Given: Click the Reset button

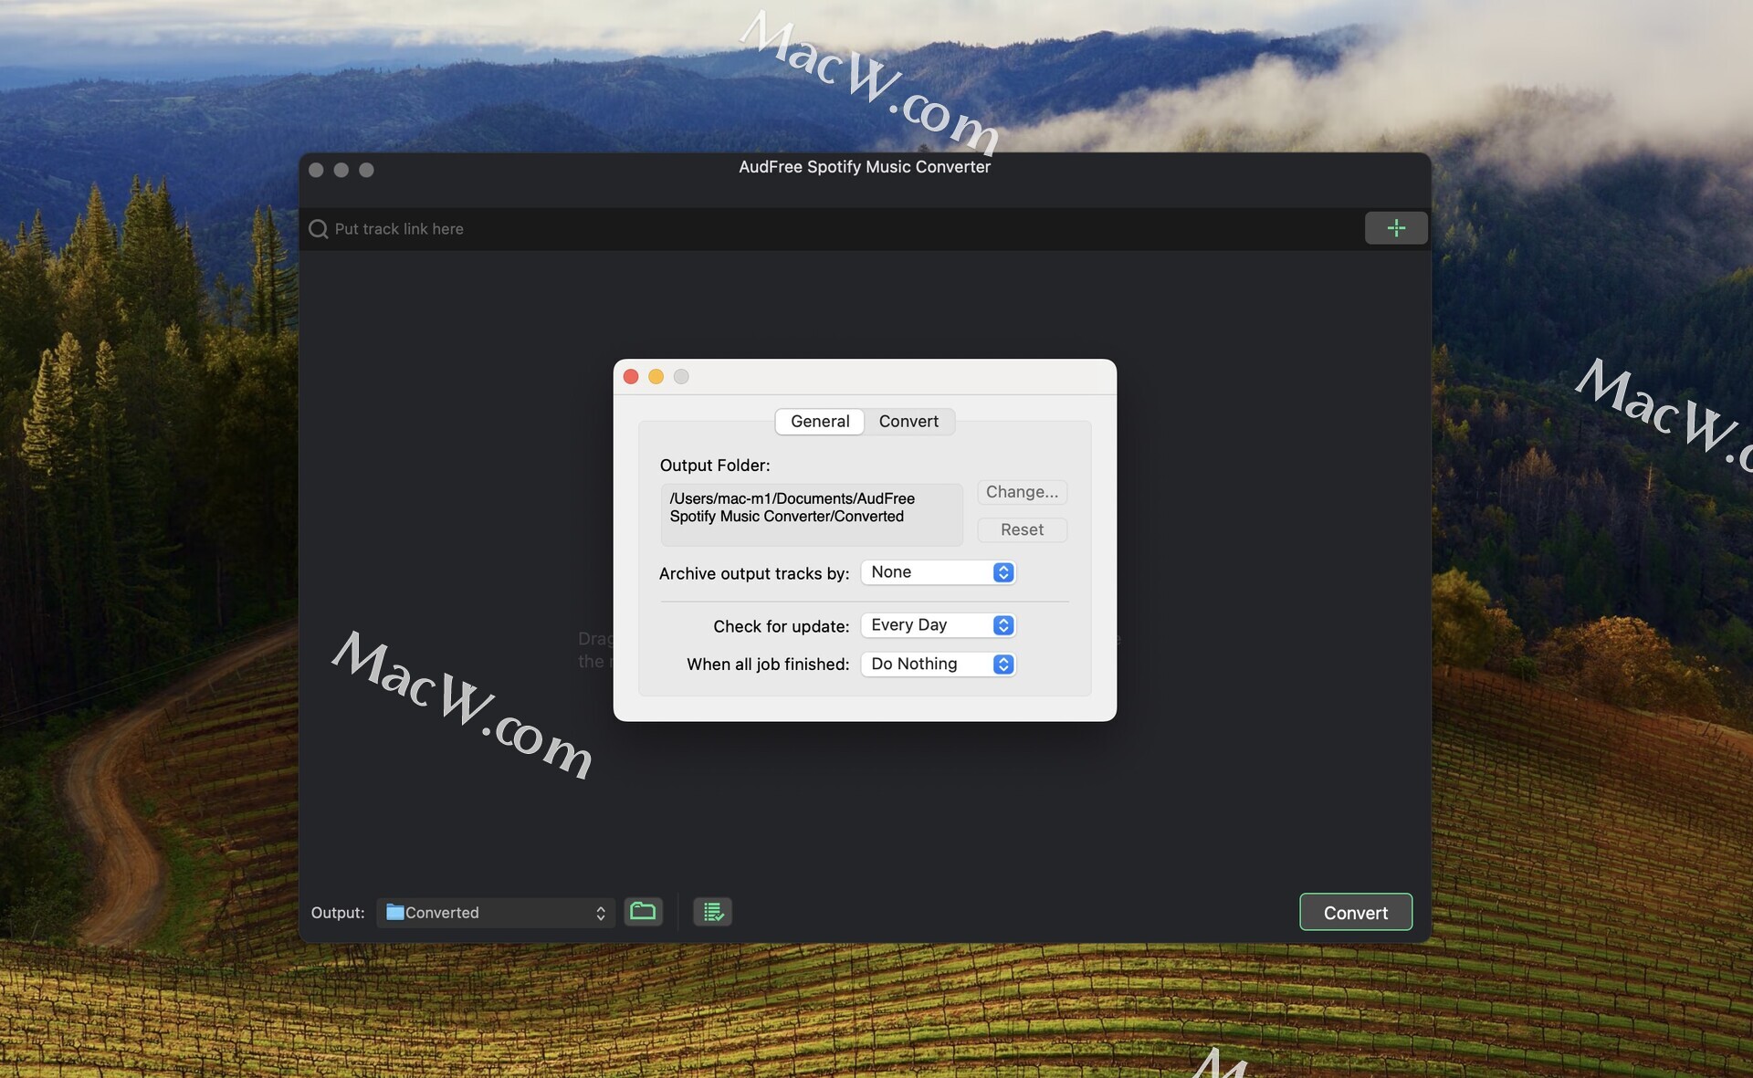Looking at the screenshot, I should (1022, 529).
